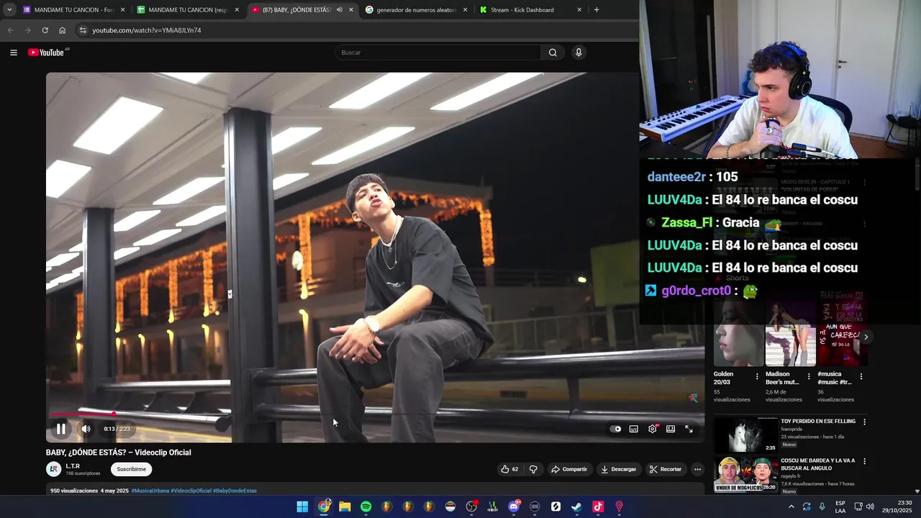The width and height of the screenshot is (921, 518).
Task: Click the system volume icon in the tray
Action: pyautogui.click(x=870, y=506)
